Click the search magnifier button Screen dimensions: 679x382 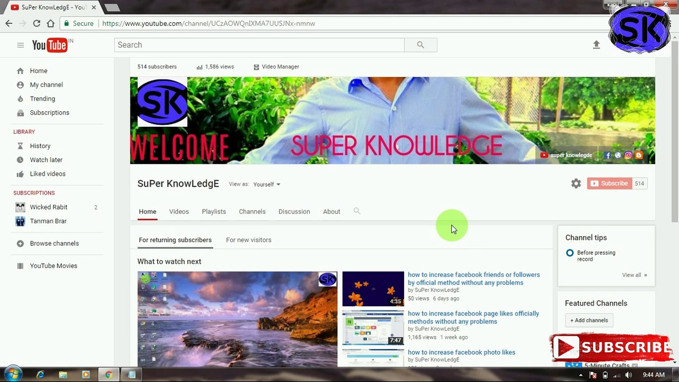point(421,45)
